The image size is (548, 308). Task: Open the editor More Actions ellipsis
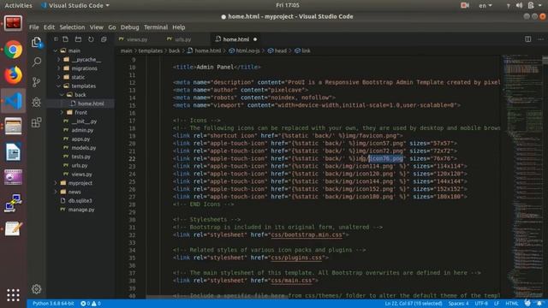[540, 39]
